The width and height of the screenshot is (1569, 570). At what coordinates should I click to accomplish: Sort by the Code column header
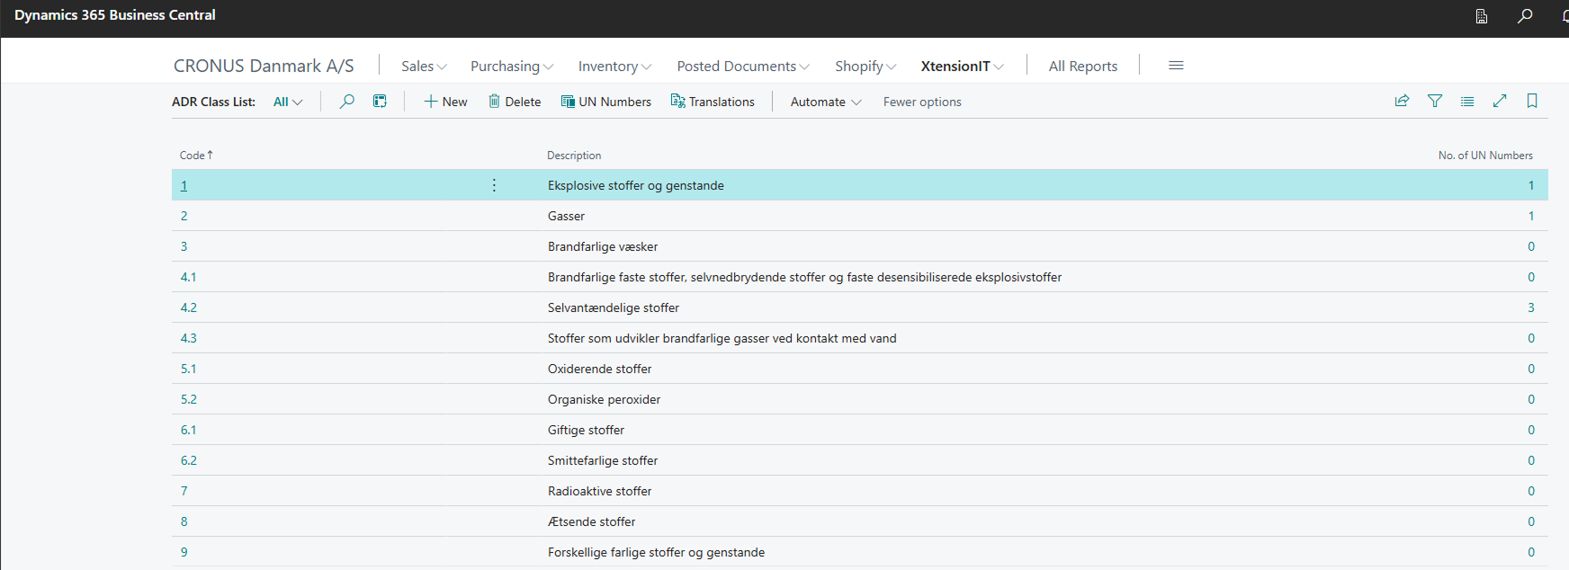(x=193, y=156)
